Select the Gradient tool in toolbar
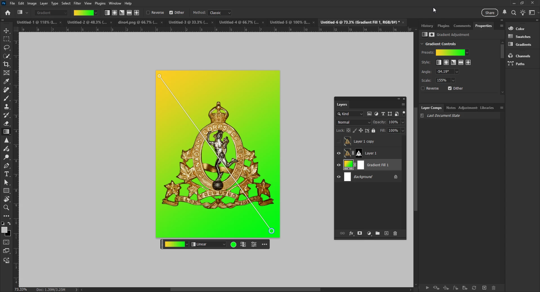The image size is (540, 292). 6,132
